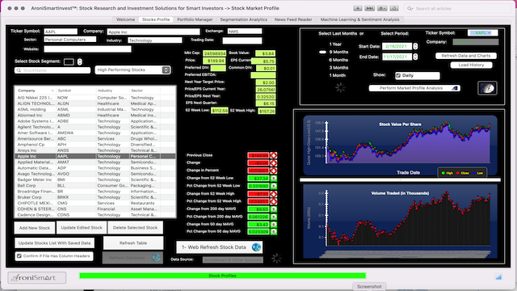Click Pct Change from 52 Week High indicator
517x291 pixels.
pyautogui.click(x=274, y=201)
